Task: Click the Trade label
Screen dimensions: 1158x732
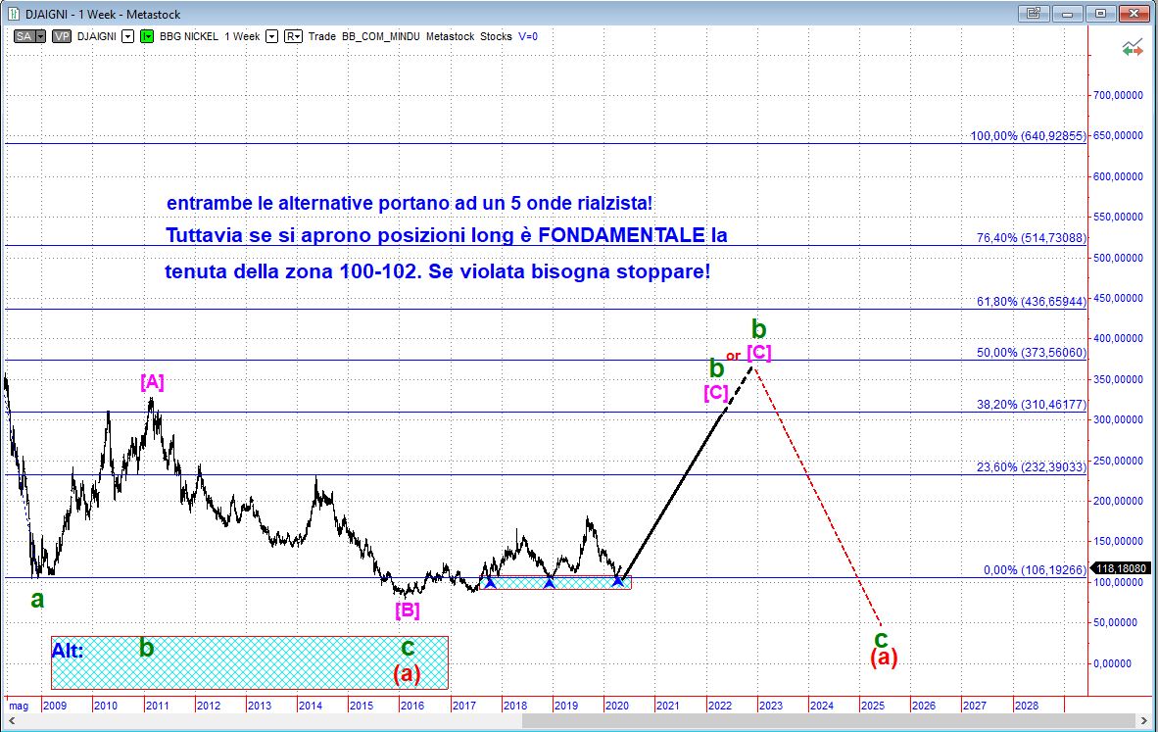Action: coord(322,36)
